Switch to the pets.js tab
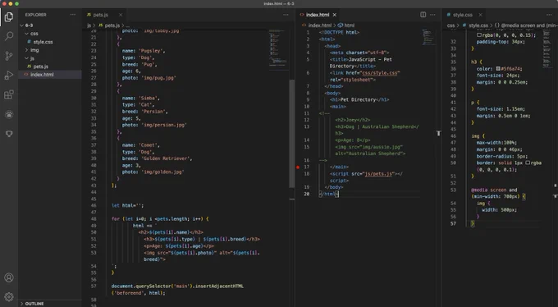Image resolution: width=558 pixels, height=307 pixels. click(101, 15)
